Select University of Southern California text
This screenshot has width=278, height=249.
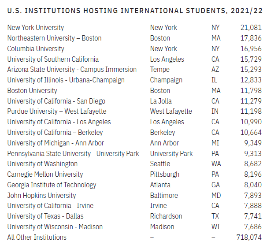pyautogui.click(x=53, y=59)
